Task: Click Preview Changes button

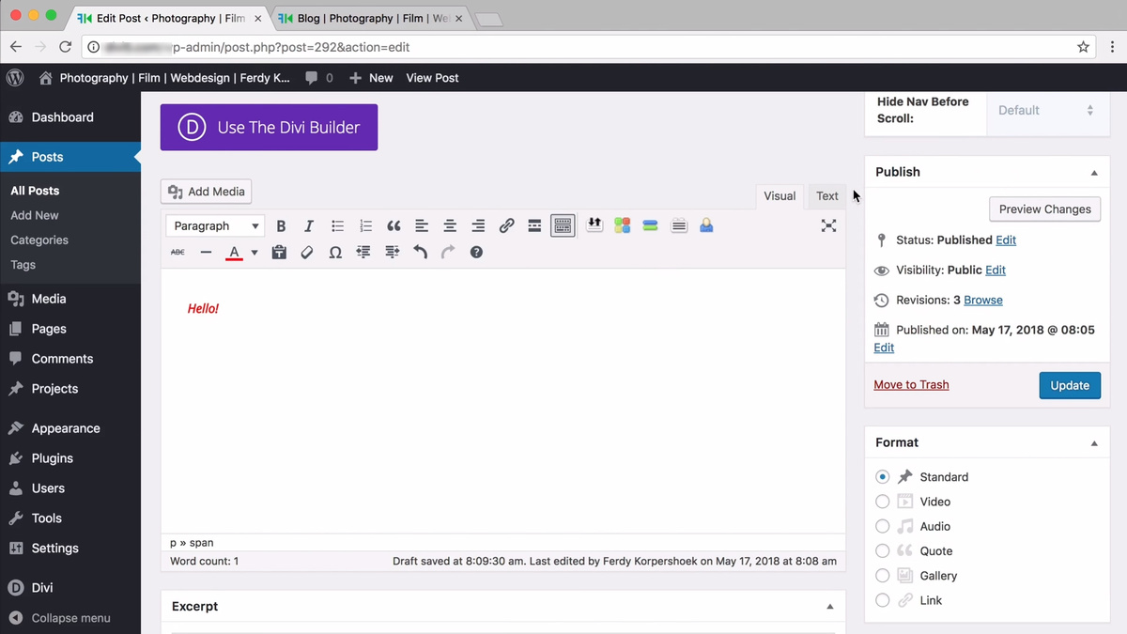Action: pos(1045,209)
